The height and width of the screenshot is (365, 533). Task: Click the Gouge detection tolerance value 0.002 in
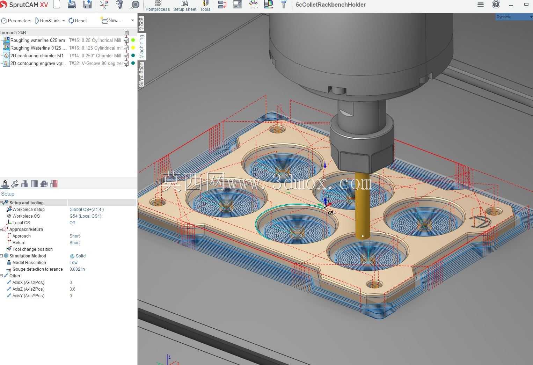tap(77, 269)
